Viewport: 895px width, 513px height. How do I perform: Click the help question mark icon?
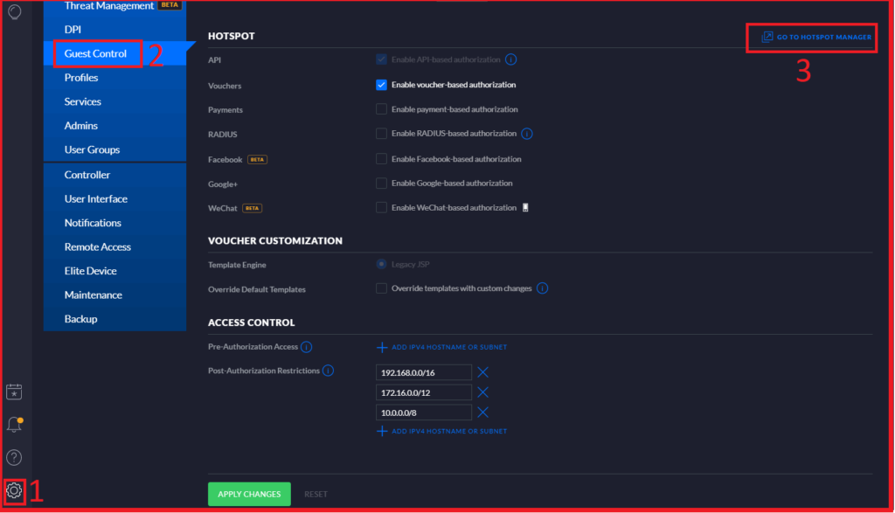(x=14, y=457)
